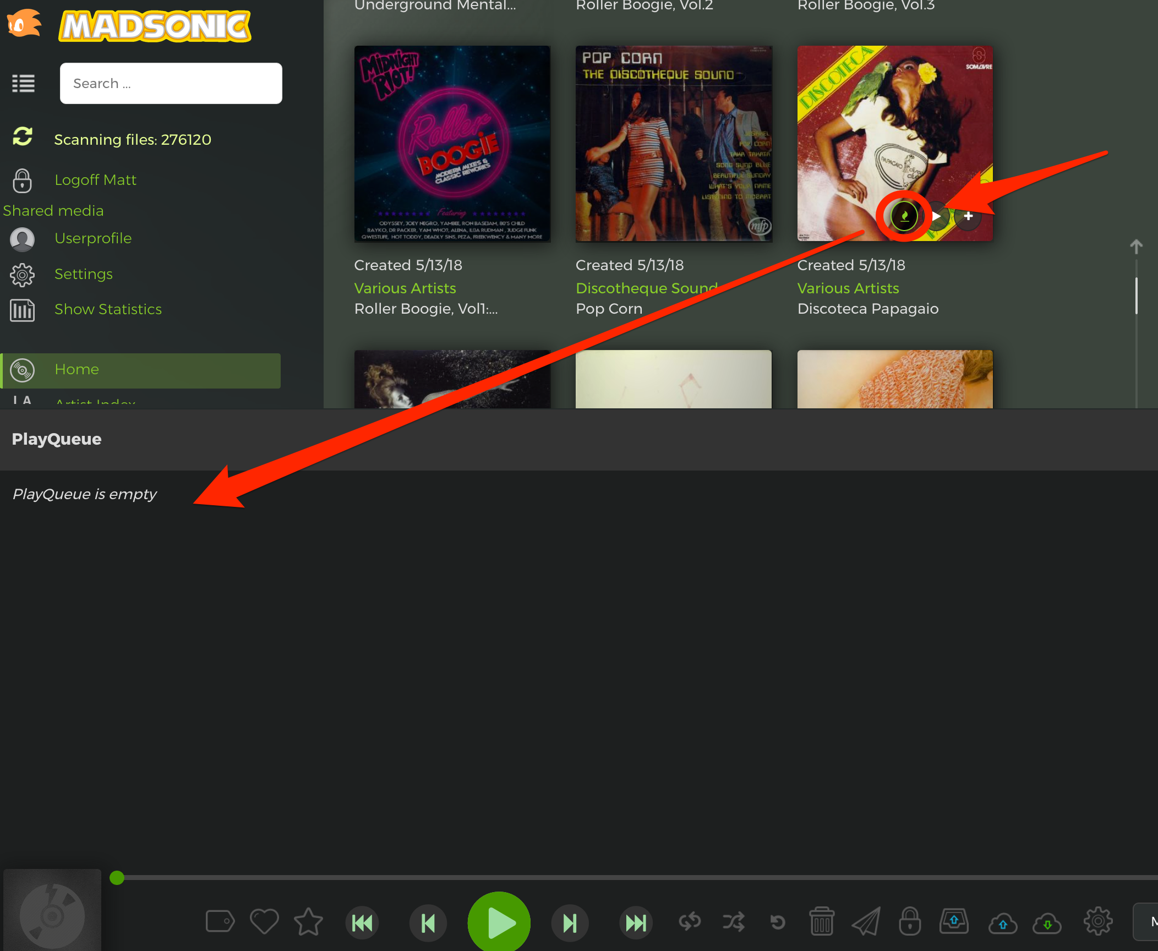This screenshot has height=951, width=1158.
Task: Click the Scanning files status text
Action: click(x=133, y=140)
